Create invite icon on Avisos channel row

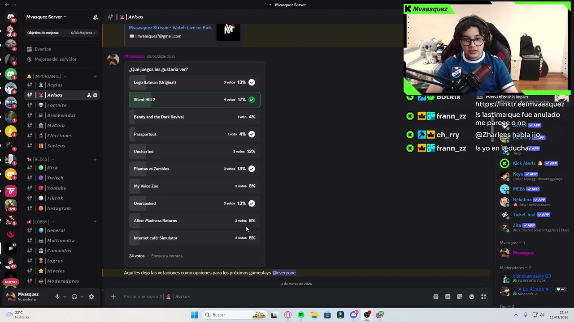tap(89, 95)
